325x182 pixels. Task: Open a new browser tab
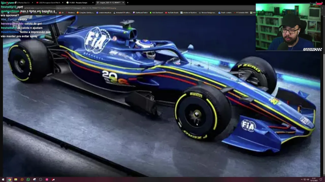[x=128, y=3]
